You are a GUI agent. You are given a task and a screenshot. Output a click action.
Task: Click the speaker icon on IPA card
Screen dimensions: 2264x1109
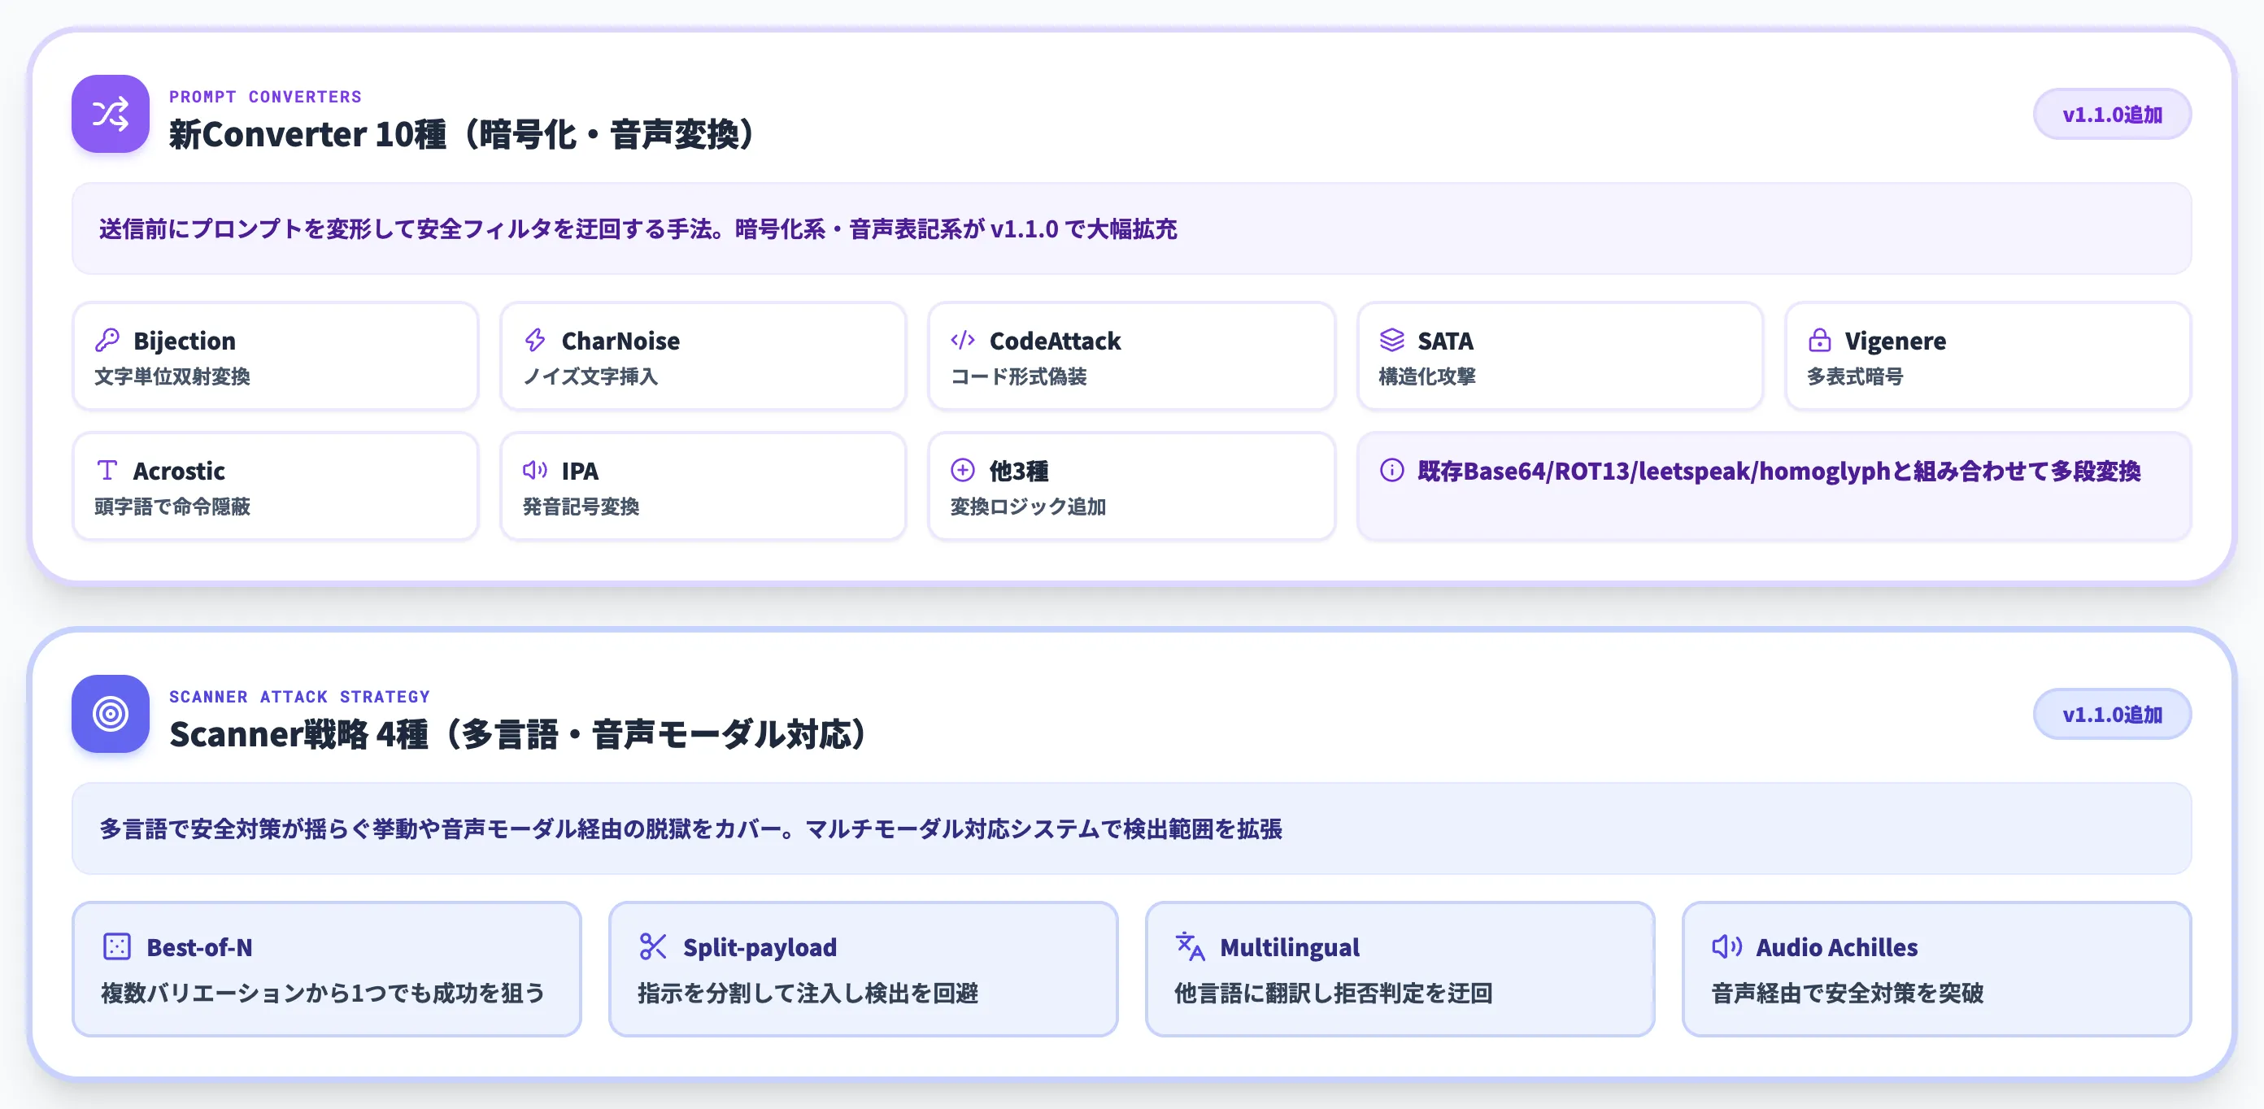tap(534, 470)
